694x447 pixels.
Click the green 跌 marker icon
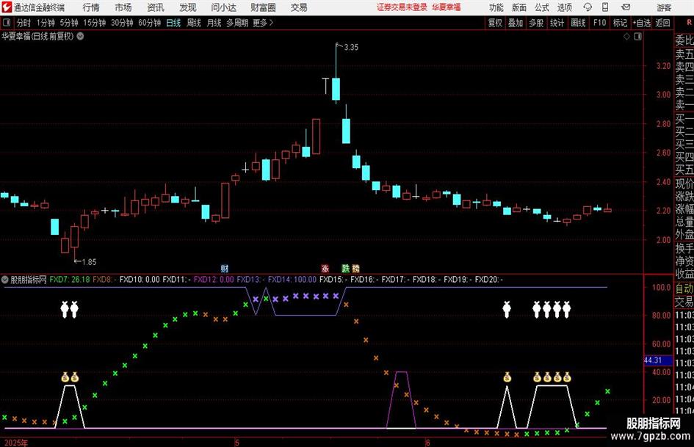pos(346,268)
